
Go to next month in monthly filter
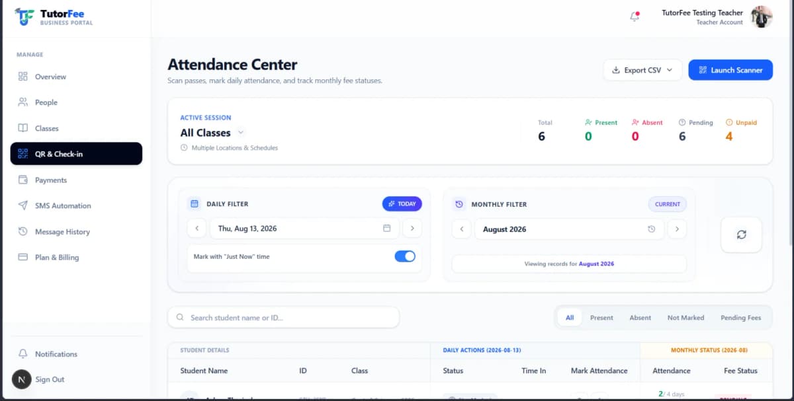click(x=677, y=229)
